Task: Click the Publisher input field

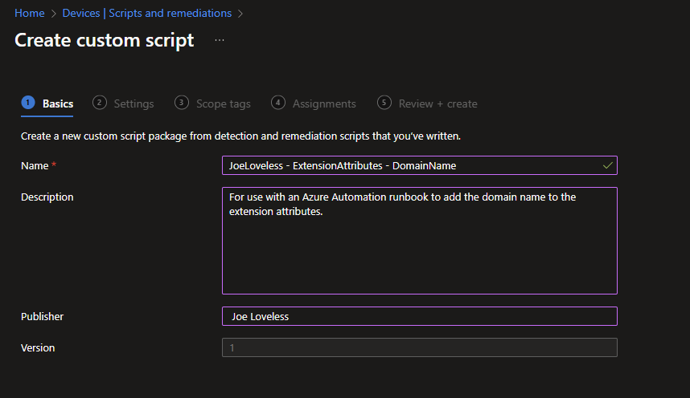Action: point(419,316)
